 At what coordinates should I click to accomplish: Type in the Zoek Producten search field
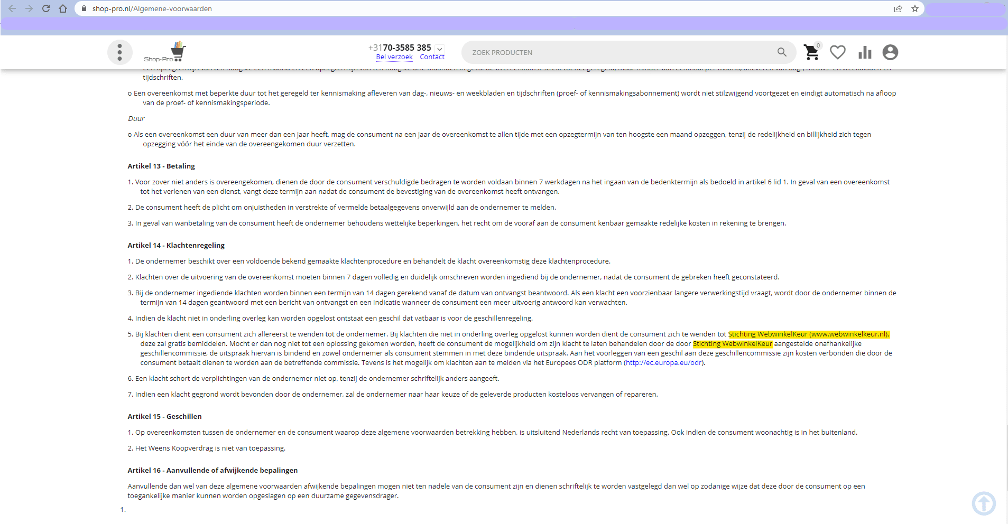point(618,52)
